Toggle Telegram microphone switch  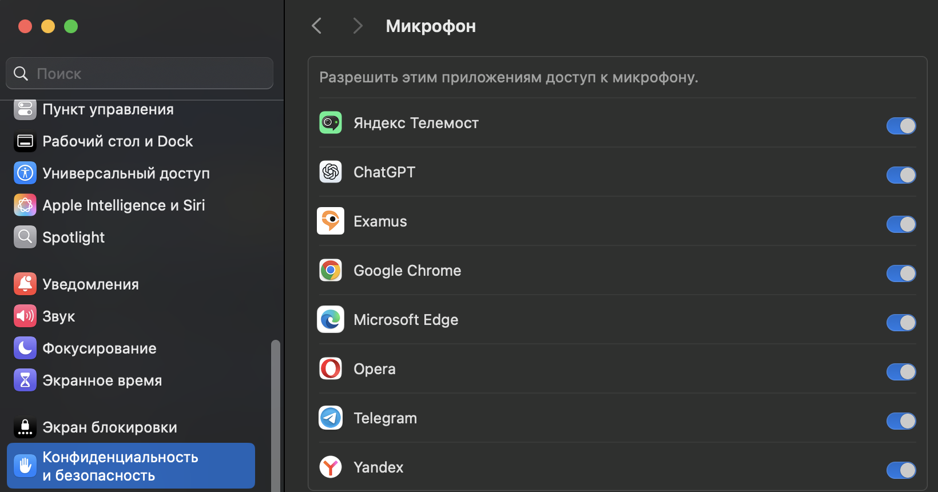click(901, 421)
